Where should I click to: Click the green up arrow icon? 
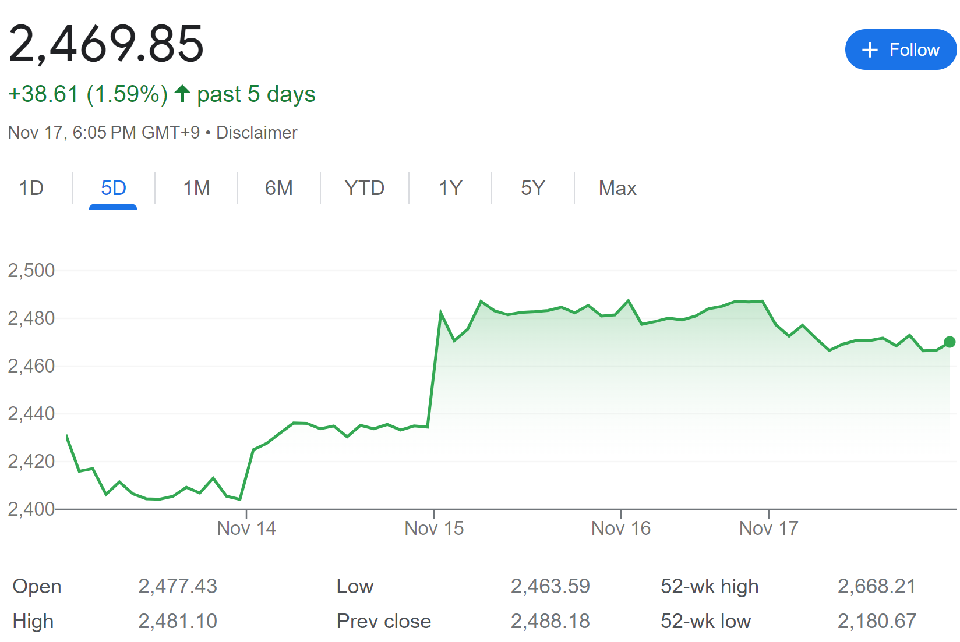(182, 93)
